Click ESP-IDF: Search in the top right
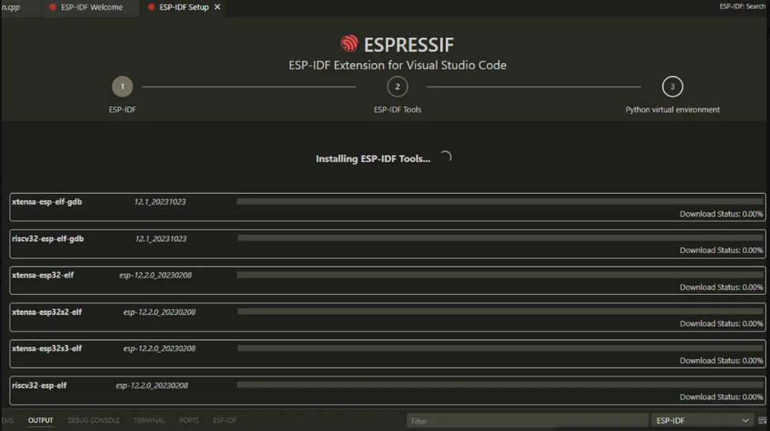 coord(742,6)
